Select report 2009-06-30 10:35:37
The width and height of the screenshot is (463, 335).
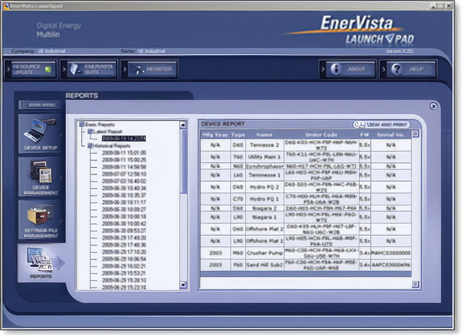124,195
